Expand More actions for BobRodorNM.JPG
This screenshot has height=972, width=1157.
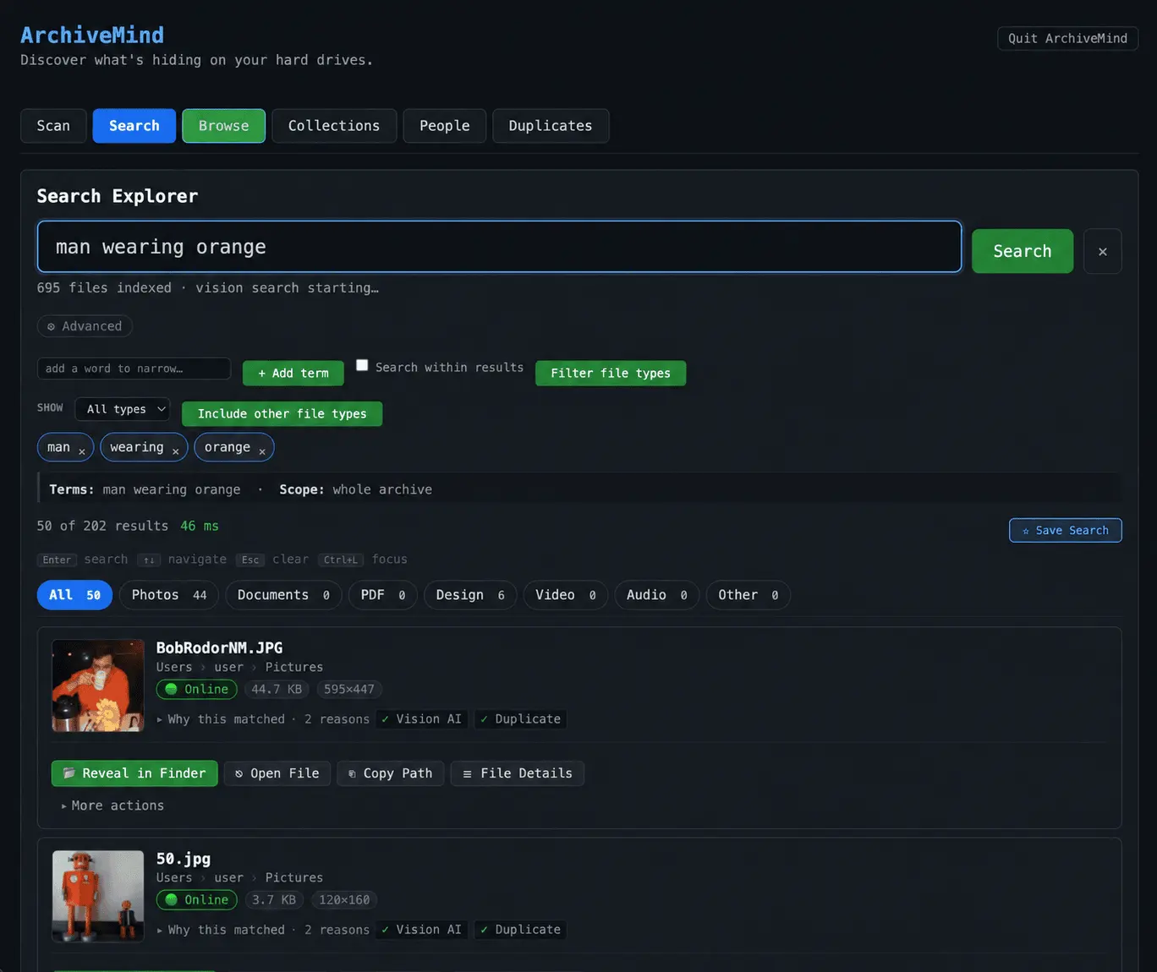click(112, 805)
